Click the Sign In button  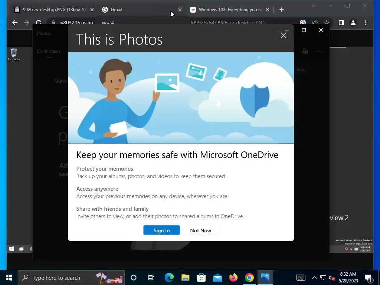[x=161, y=230]
